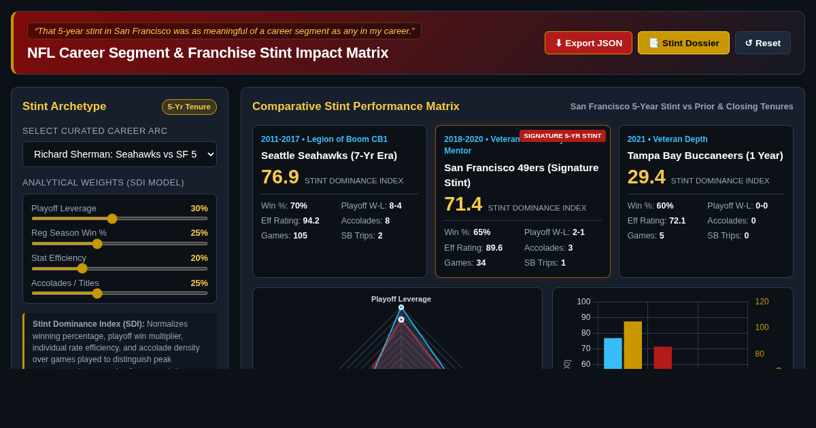816x428 pixels.
Task: Click the Playoff W-L: 2-1 stat
Action: point(554,232)
